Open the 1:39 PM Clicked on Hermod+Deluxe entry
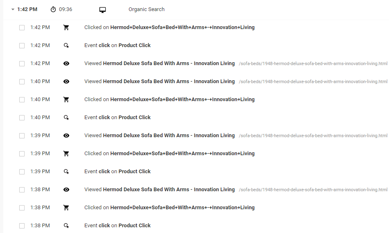The image size is (389, 233). tap(170, 153)
